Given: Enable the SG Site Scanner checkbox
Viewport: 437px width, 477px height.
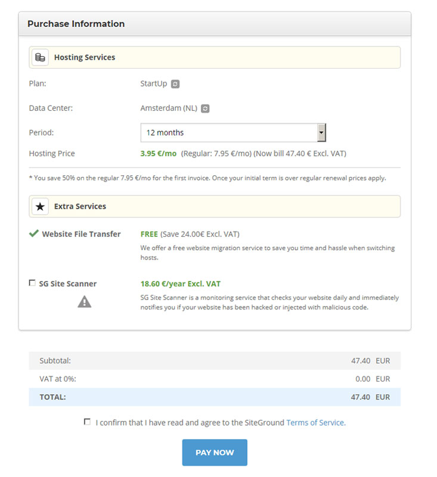Looking at the screenshot, I should click(32, 283).
